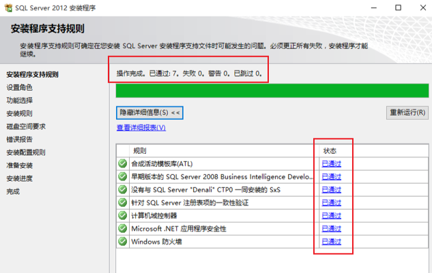Image resolution: width=432 pixels, height=273 pixels.
Task: Select 功能选择 step in sidebar
Action: coord(20,100)
